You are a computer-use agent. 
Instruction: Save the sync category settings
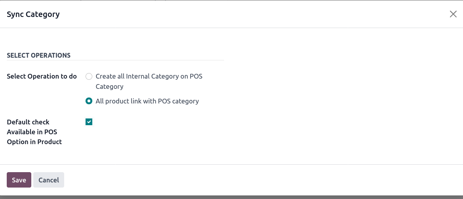pos(19,180)
